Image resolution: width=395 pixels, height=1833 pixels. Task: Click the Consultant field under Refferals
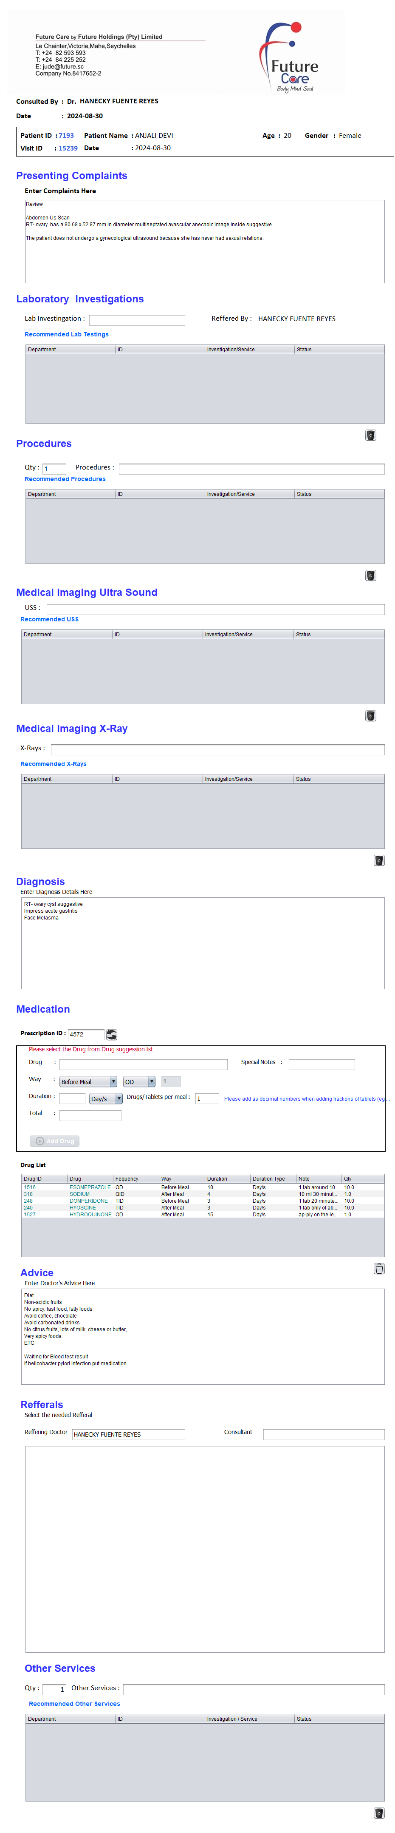[323, 1434]
